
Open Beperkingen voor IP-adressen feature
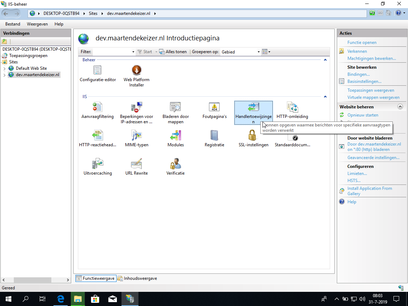[x=136, y=112]
